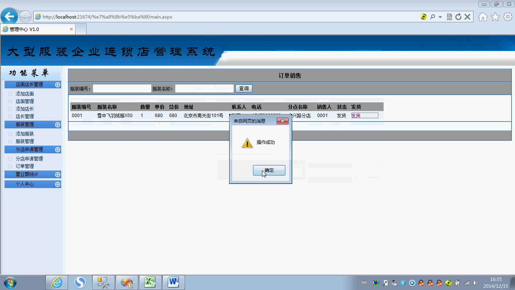Click blue K (Kugou) tray icon
515x290 pixels.
(x=412, y=282)
